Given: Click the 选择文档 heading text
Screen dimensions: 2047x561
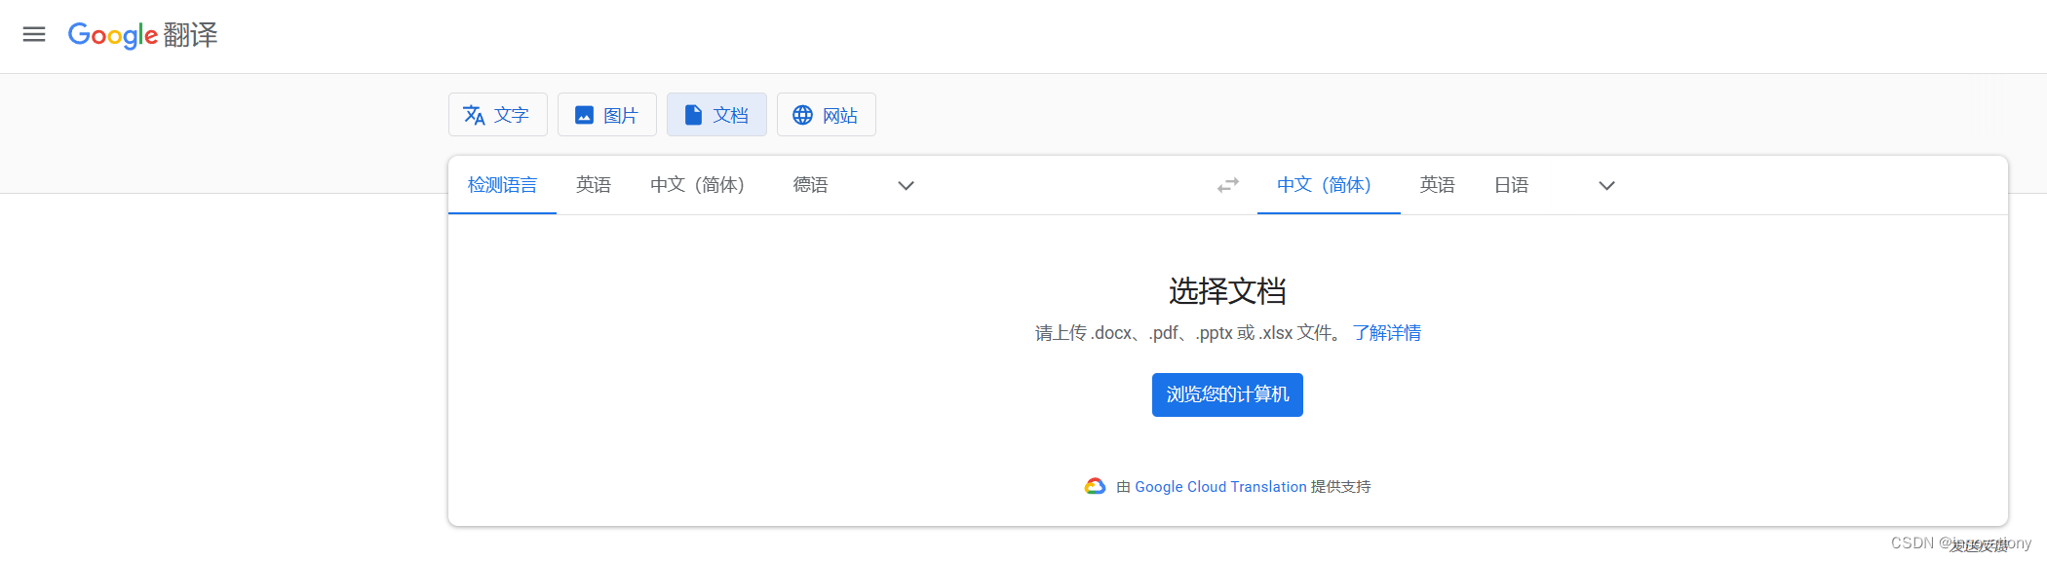Looking at the screenshot, I should (1227, 290).
